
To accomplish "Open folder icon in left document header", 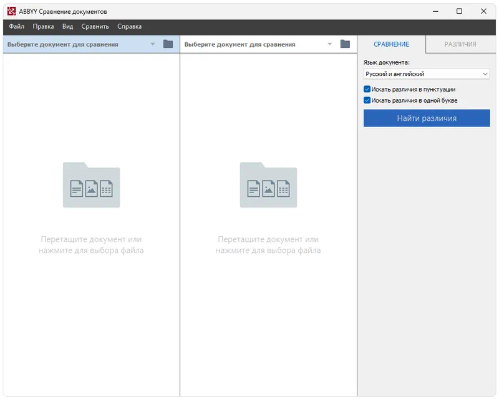I will click(168, 44).
